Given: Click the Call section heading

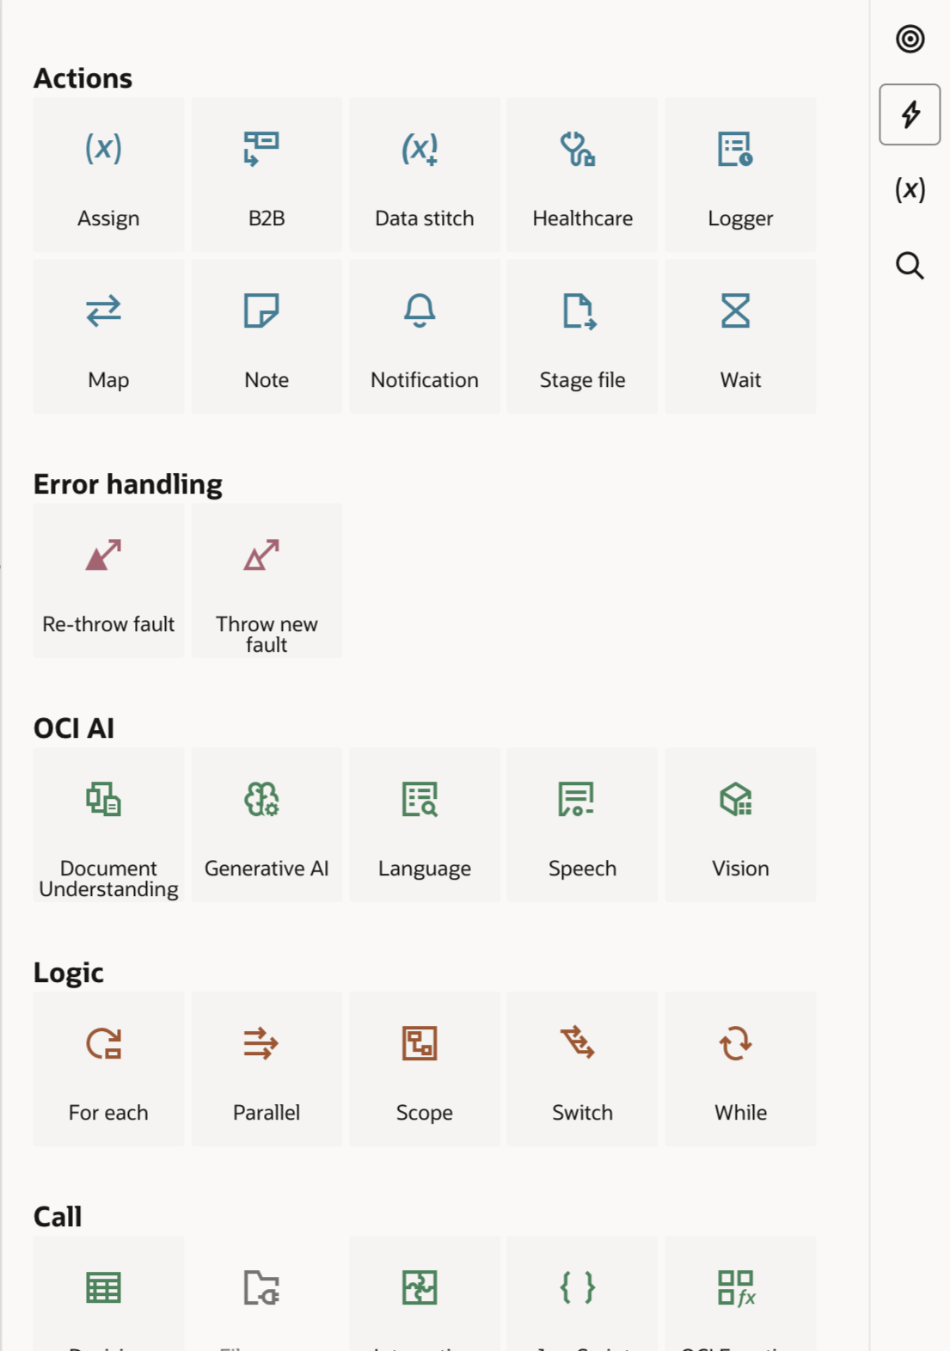Looking at the screenshot, I should coord(58,1217).
